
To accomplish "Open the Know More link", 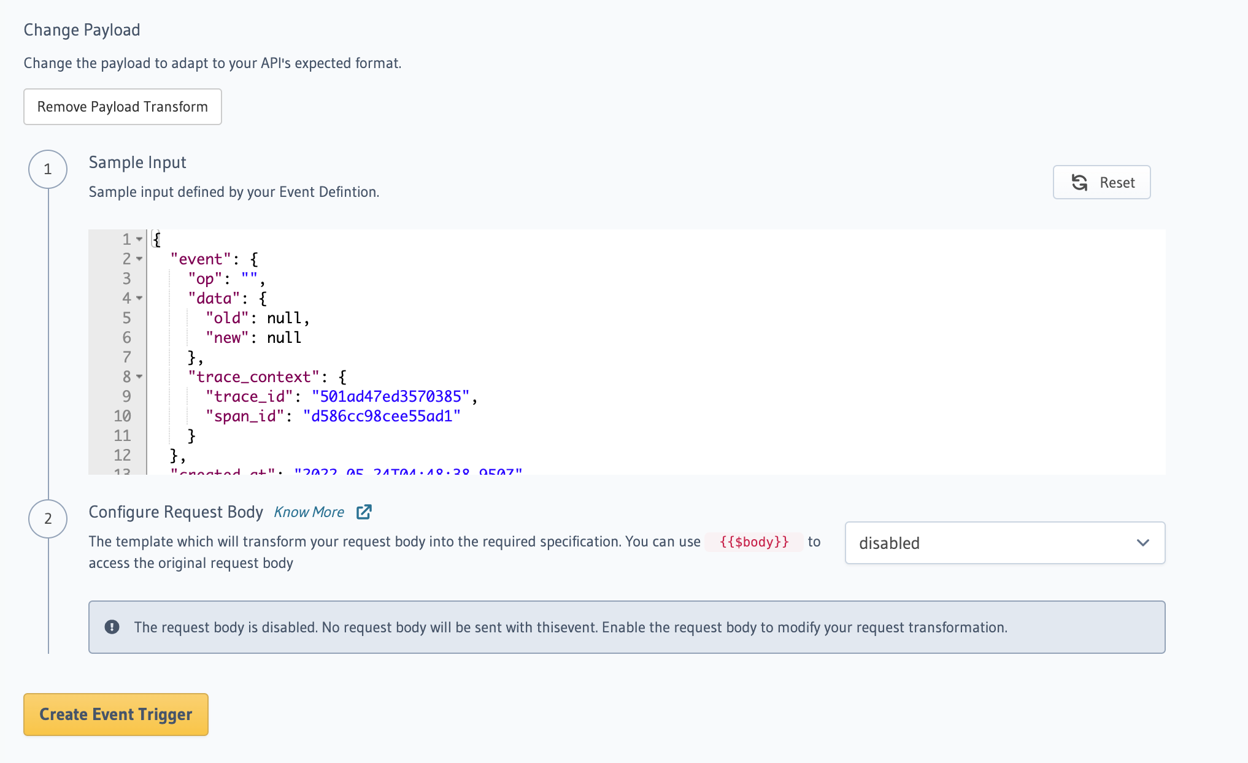I will [x=309, y=512].
